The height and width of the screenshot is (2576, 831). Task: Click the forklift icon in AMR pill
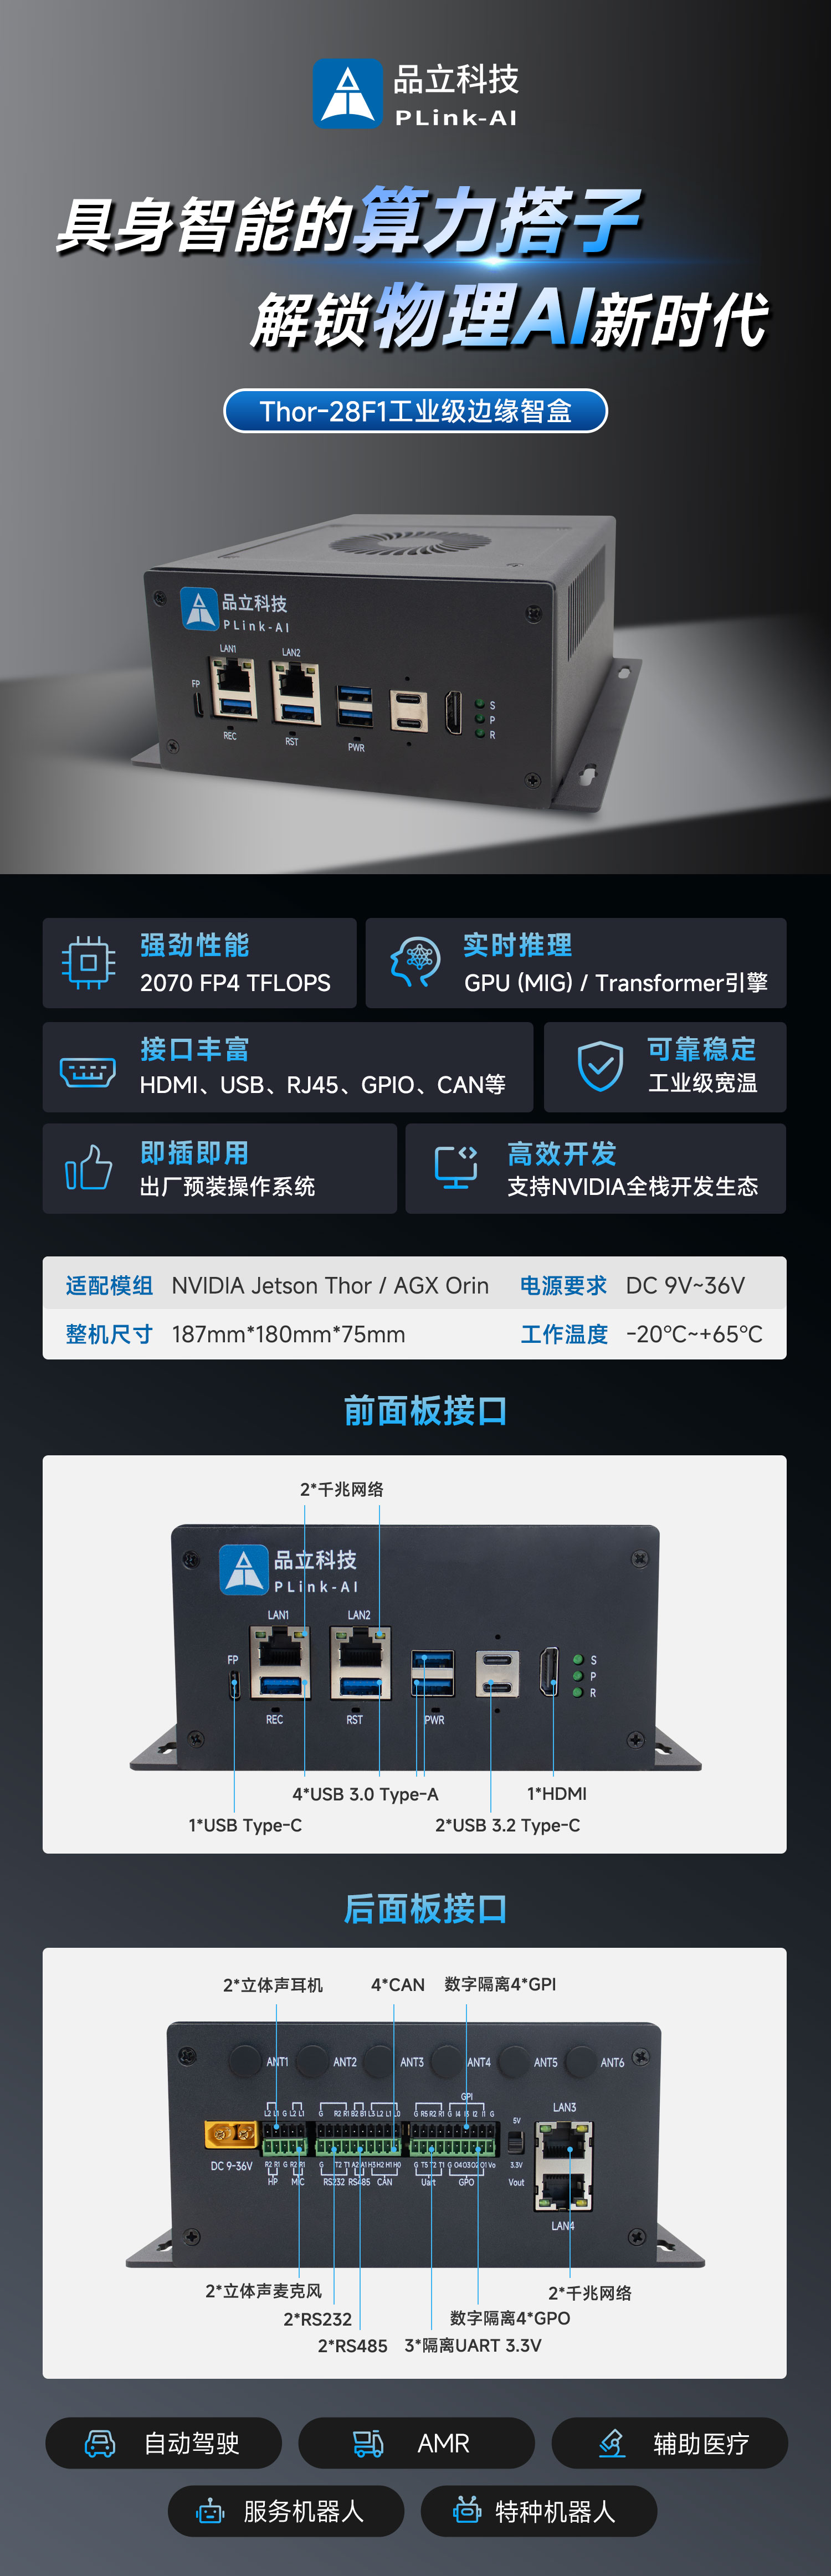click(x=368, y=2443)
